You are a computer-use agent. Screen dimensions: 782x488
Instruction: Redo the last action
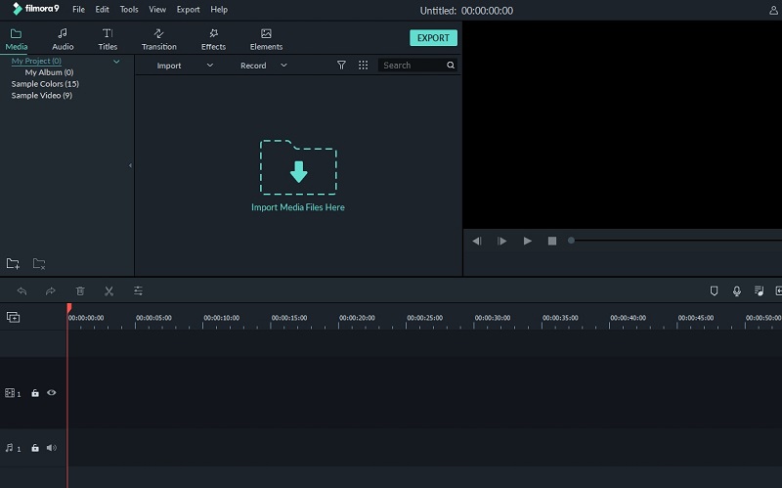[x=51, y=290]
